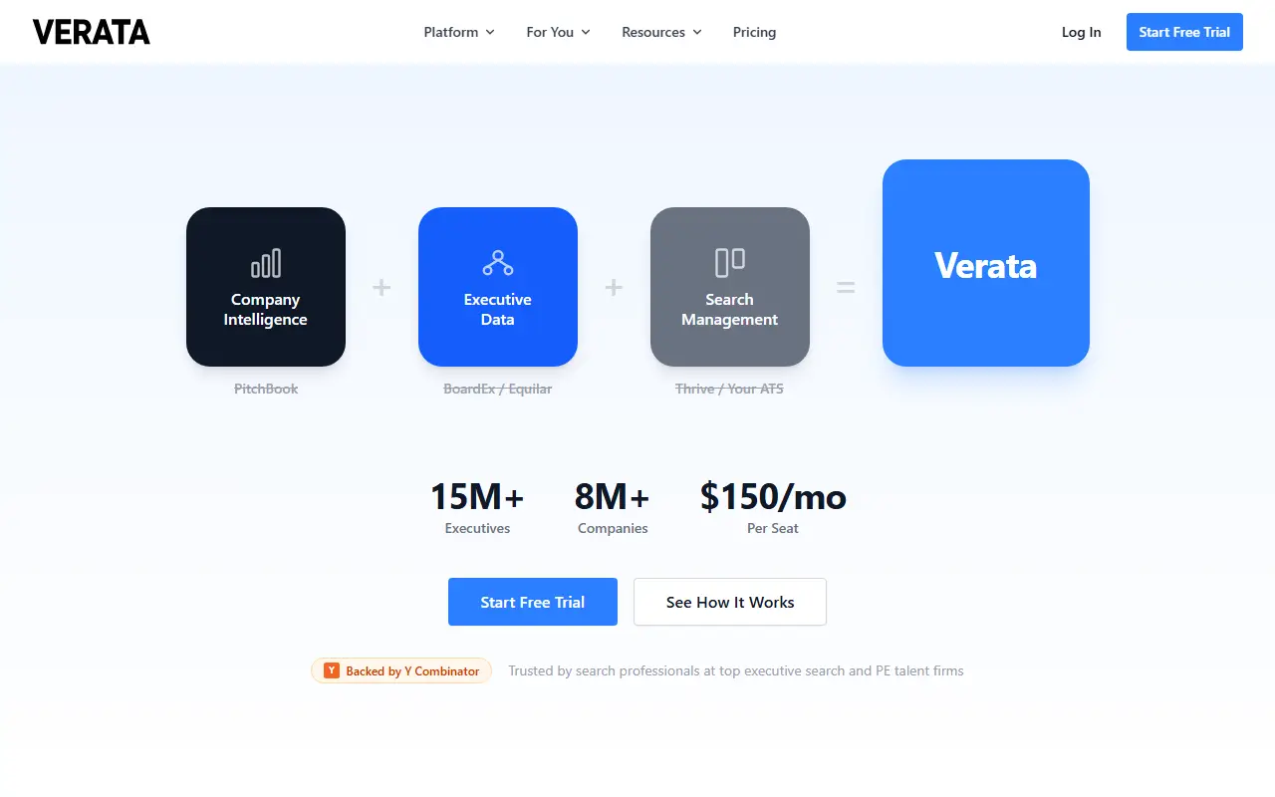Click the See How It Works button

coord(730,602)
